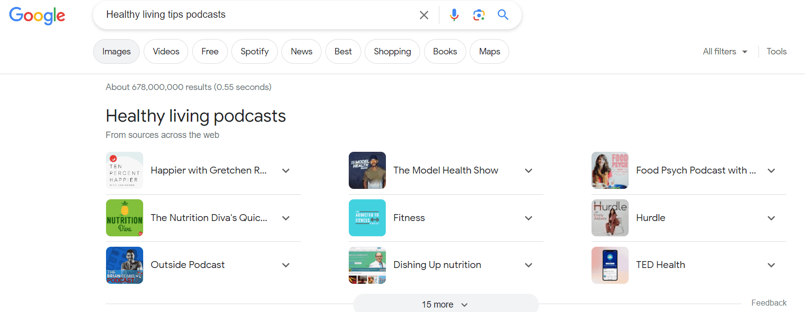Click the Google logo
This screenshot has width=805, height=312.
pos(37,15)
